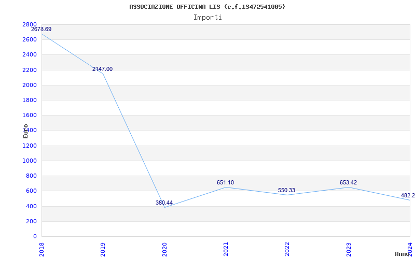415x259 pixels.
Task: Click the Anno x-axis title
Action: 402,254
